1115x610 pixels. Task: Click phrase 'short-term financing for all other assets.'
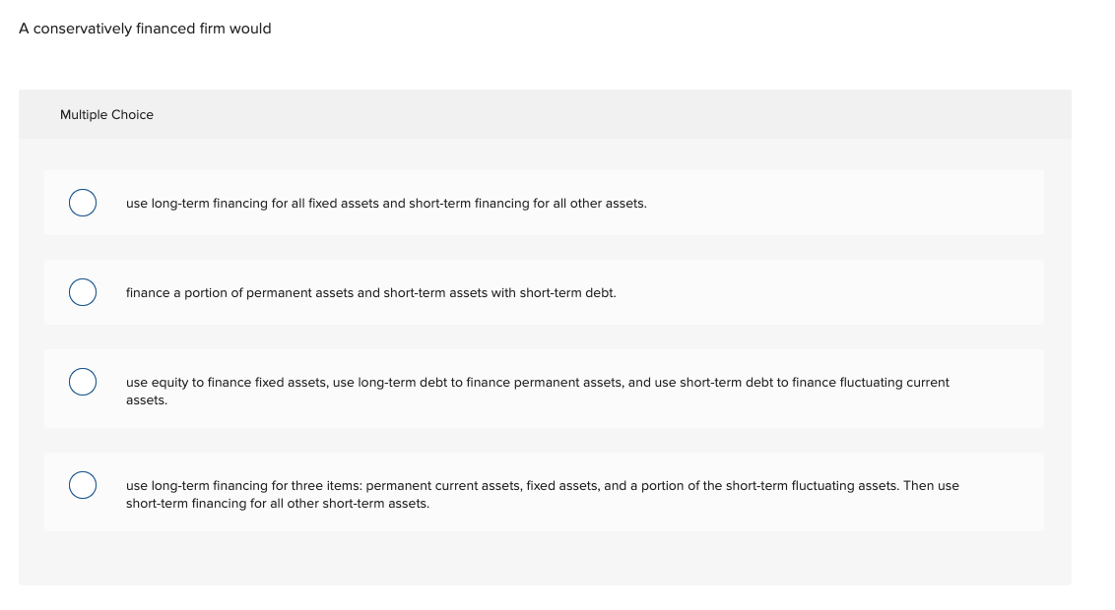pyautogui.click(x=527, y=204)
